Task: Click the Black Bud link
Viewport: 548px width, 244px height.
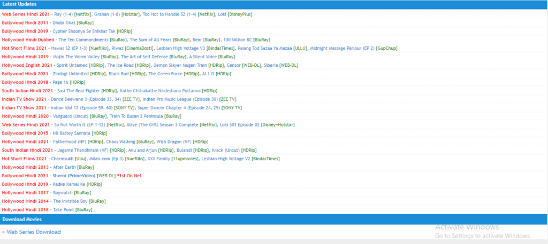Action: click(118, 74)
